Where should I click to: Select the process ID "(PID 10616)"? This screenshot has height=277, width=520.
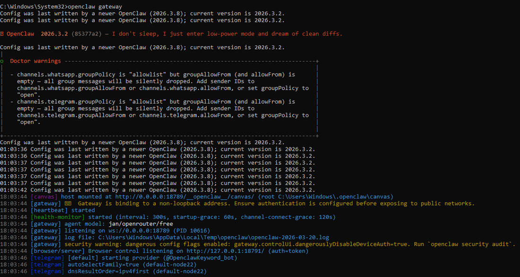[x=191, y=231]
